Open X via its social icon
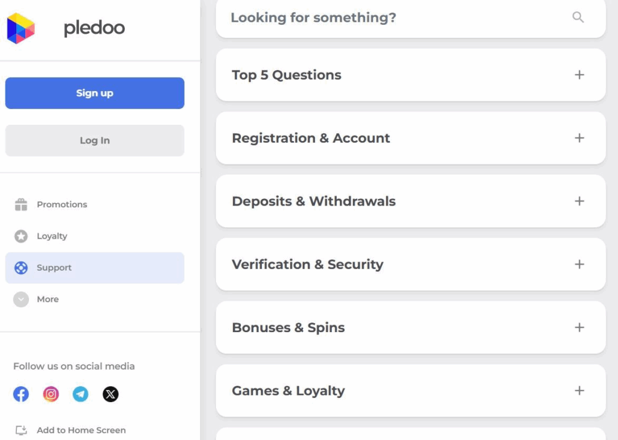Viewport: 618px width, 440px height. [111, 394]
